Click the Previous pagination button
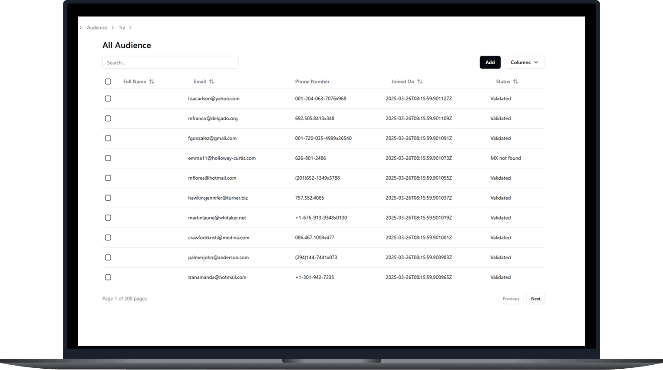663x370 pixels. (x=511, y=299)
